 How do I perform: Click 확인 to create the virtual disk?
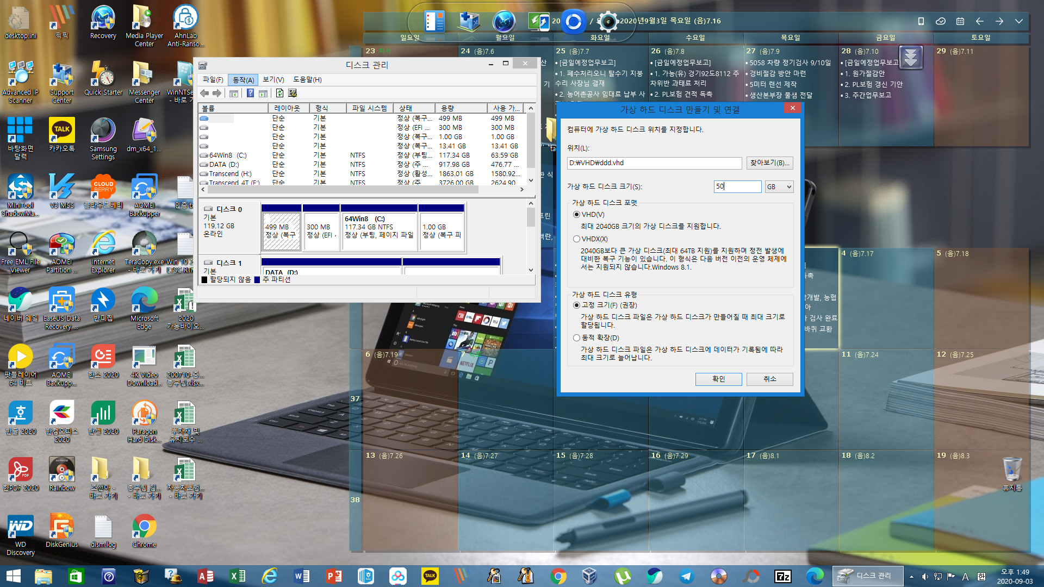pos(718,379)
